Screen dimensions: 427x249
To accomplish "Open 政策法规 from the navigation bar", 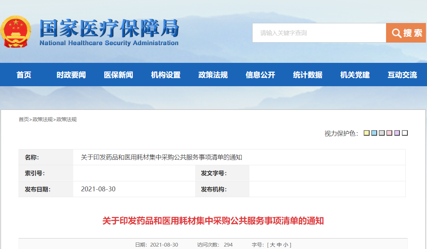I will [x=213, y=75].
